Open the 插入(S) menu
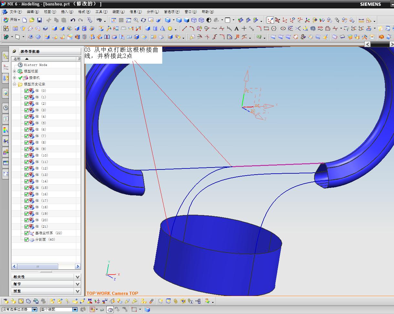Viewport: 394px width, 314px height. click(x=67, y=12)
